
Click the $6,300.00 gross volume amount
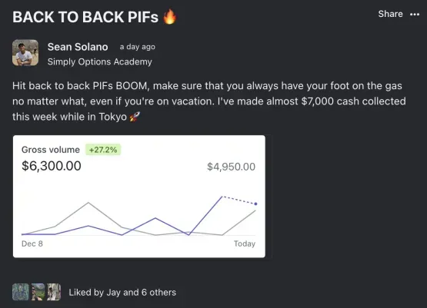click(x=52, y=166)
